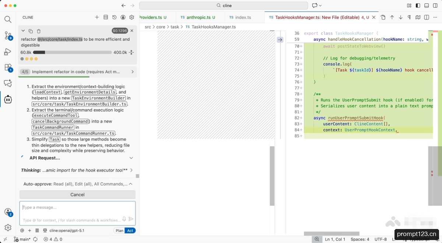The height and width of the screenshot is (243, 442).
Task: Expand the 4/5 Implement refactor checklist
Action: (x=77, y=72)
